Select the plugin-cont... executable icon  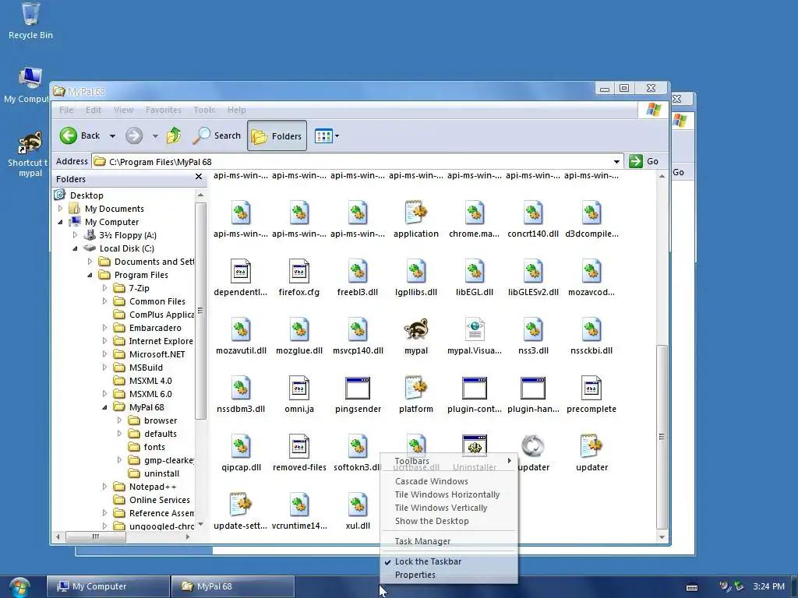click(x=475, y=389)
